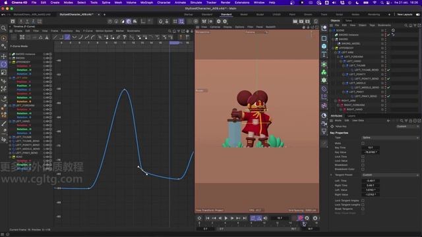
Task: Enable the Lock Value checkbox
Action: click(x=363, y=161)
